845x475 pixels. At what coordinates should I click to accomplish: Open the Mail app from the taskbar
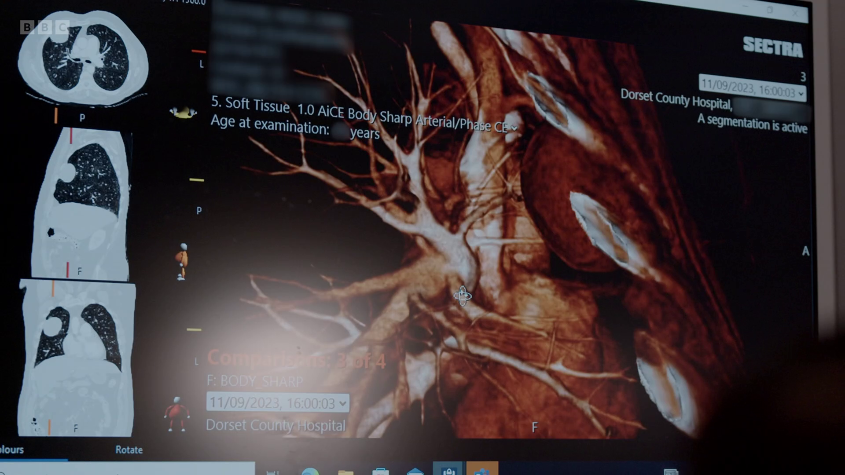click(415, 471)
